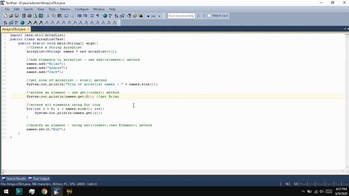Open the Window menu

[99, 9]
